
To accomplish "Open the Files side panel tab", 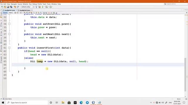I will tap(1, 24).
